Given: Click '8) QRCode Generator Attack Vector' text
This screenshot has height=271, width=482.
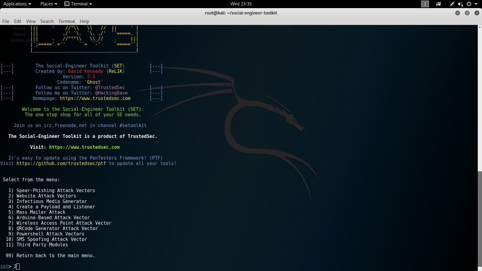Looking at the screenshot, I should (53, 229).
